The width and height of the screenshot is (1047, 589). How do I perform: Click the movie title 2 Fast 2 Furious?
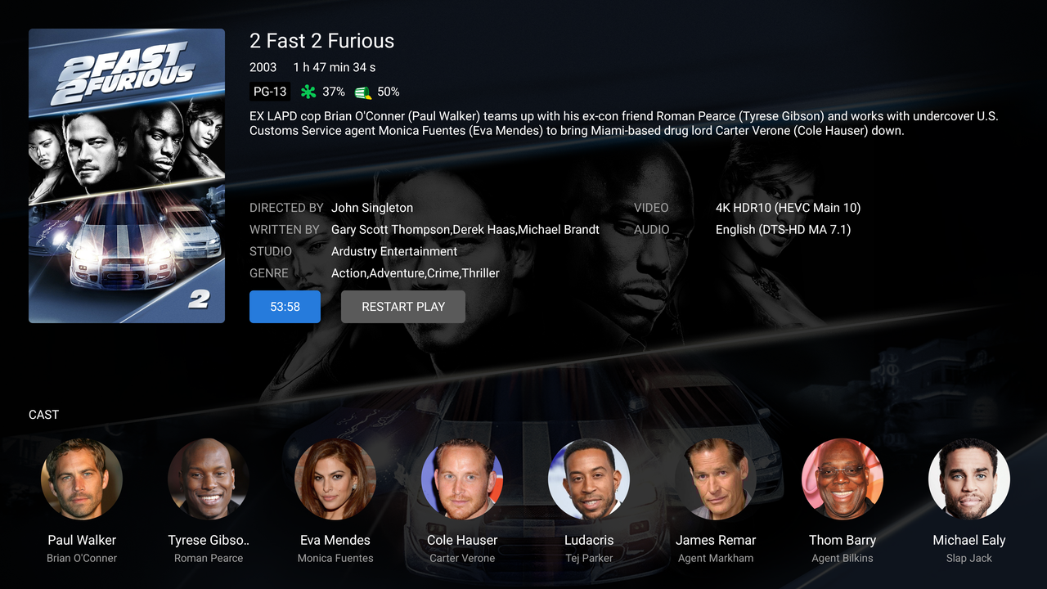tap(322, 41)
